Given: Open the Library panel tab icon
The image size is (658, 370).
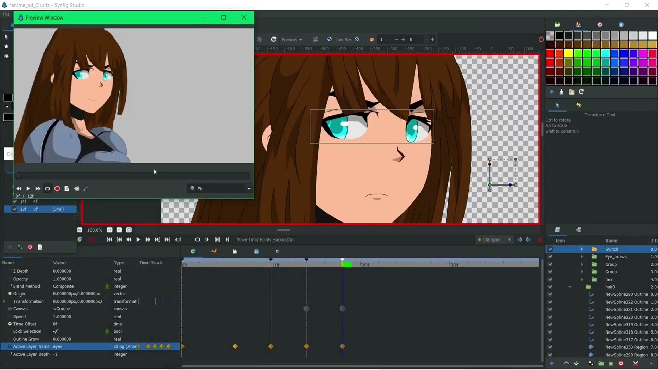Looking at the screenshot, I should (235, 251).
